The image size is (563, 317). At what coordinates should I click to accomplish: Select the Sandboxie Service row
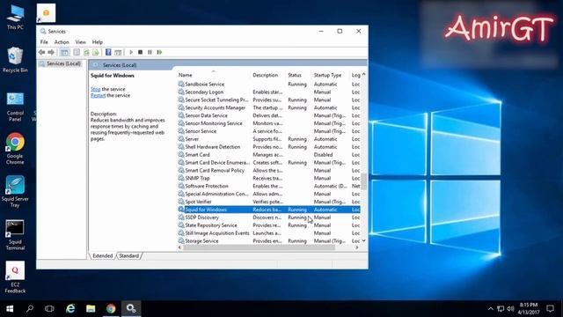click(x=268, y=85)
